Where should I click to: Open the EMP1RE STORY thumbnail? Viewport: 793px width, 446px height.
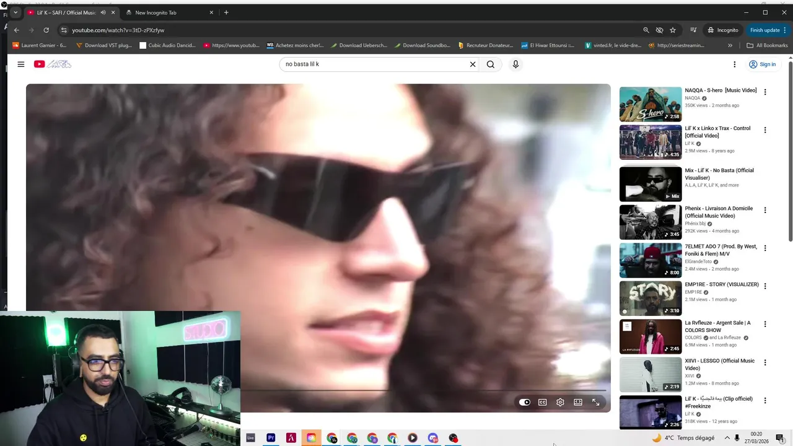[x=651, y=298]
